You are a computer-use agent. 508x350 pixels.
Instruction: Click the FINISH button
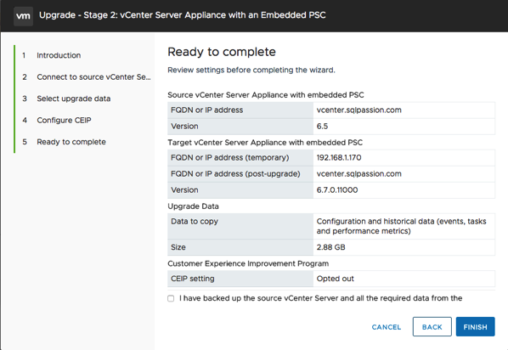pos(475,327)
